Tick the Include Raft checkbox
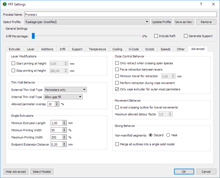Image resolution: width=220 pixels, height=178 pixels. [156, 36]
